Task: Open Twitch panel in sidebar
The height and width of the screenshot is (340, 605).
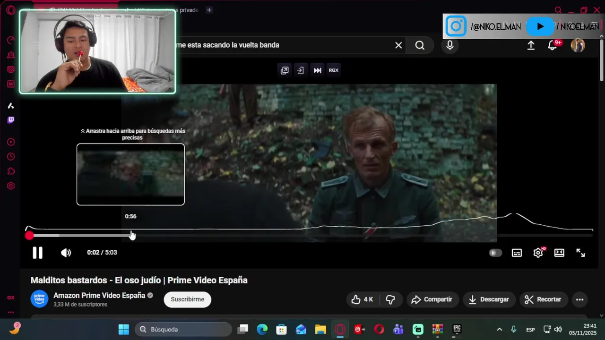Action: [x=10, y=120]
